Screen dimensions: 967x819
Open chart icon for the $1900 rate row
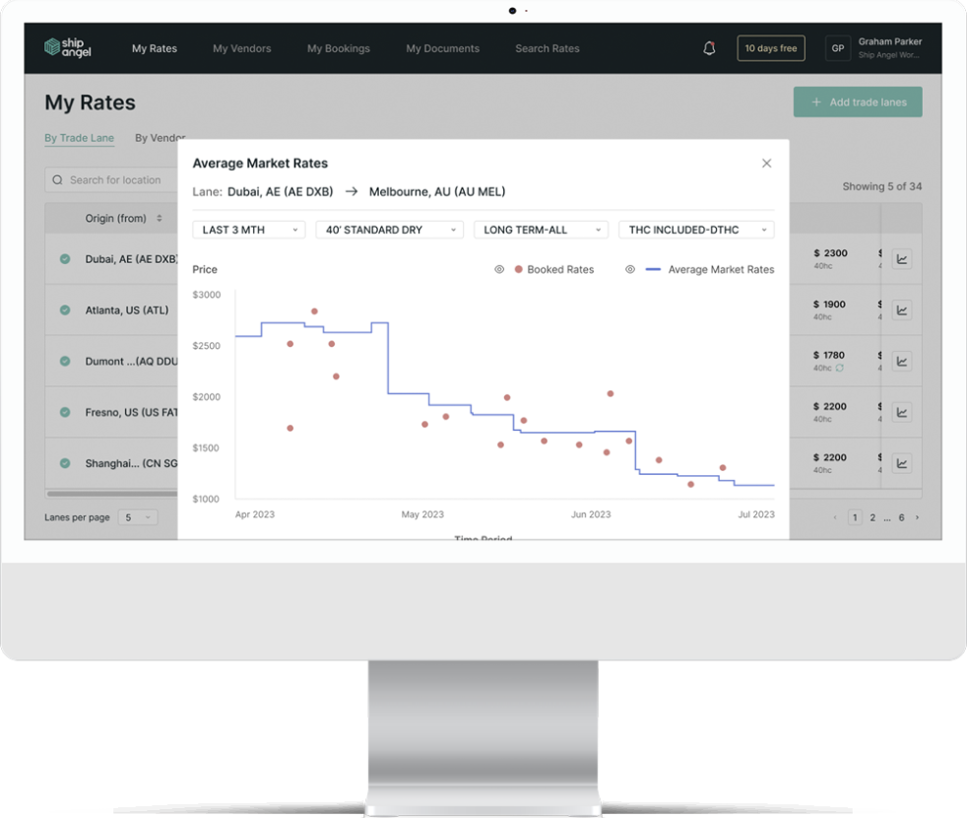(901, 310)
